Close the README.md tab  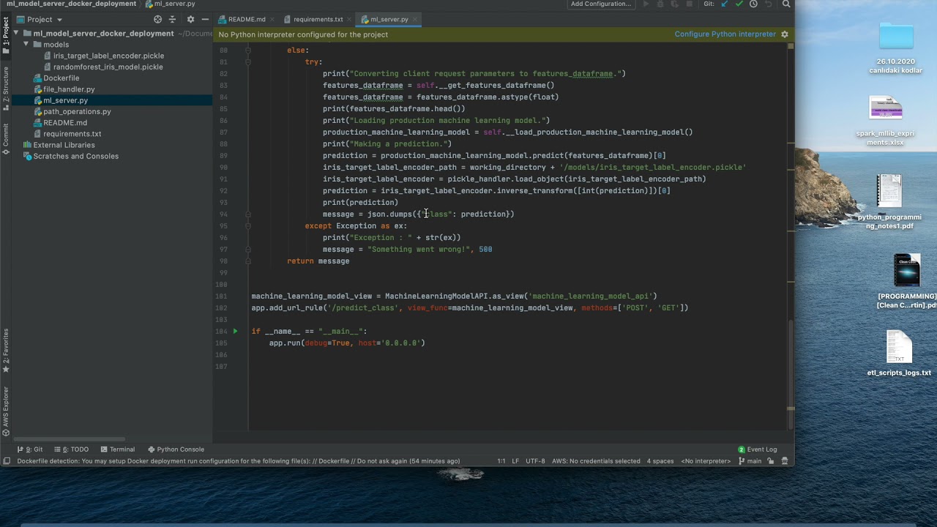274,20
